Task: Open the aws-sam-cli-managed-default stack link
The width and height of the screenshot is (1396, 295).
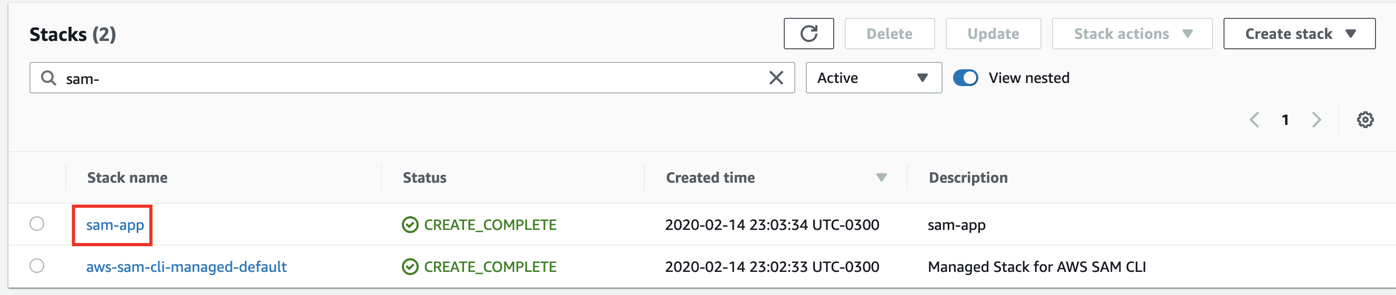Action: tap(186, 267)
